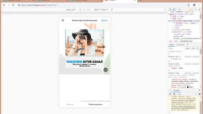Screen dimensions: 203x114
Task: Close the Console drawer
Action: (200, 90)
